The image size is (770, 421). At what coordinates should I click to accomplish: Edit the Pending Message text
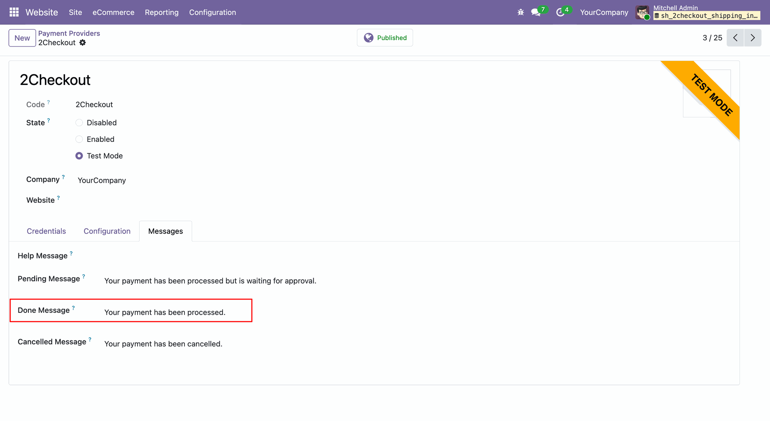pyautogui.click(x=210, y=281)
